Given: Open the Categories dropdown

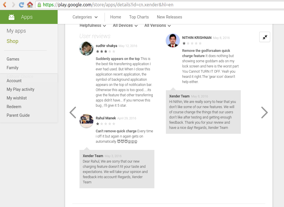Looking at the screenshot, I should 85,17.
